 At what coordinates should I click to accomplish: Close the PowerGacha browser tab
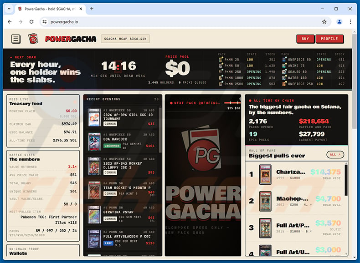pyautogui.click(x=81, y=9)
